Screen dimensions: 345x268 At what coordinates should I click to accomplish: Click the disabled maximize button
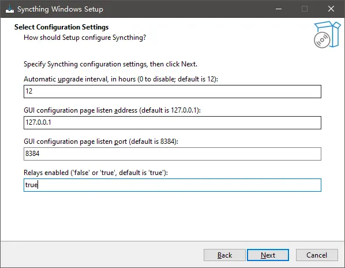pyautogui.click(x=305, y=9)
